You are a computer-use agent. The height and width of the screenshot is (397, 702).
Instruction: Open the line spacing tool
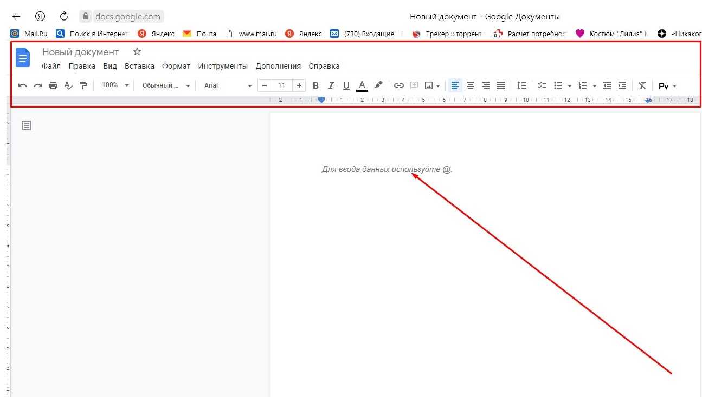coord(521,85)
